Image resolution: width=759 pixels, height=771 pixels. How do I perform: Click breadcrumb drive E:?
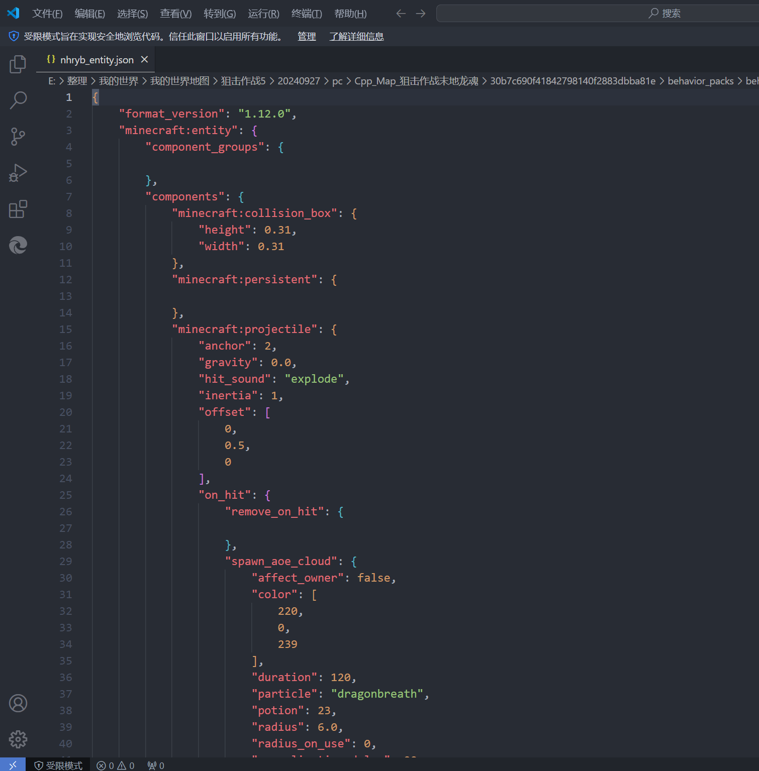[x=52, y=81]
